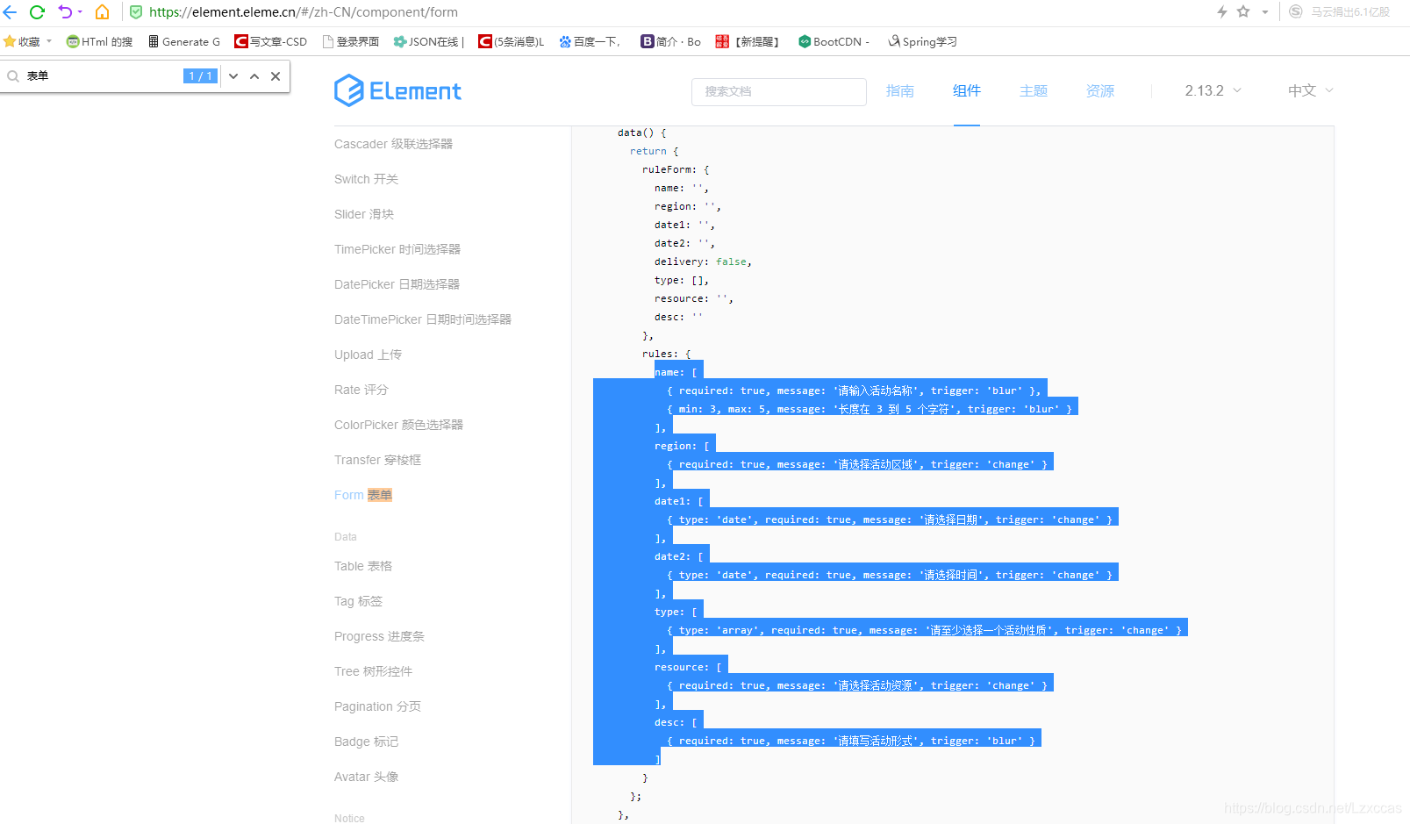Expand the 中文 language dropdown
The image size is (1410, 824).
click(x=1310, y=90)
